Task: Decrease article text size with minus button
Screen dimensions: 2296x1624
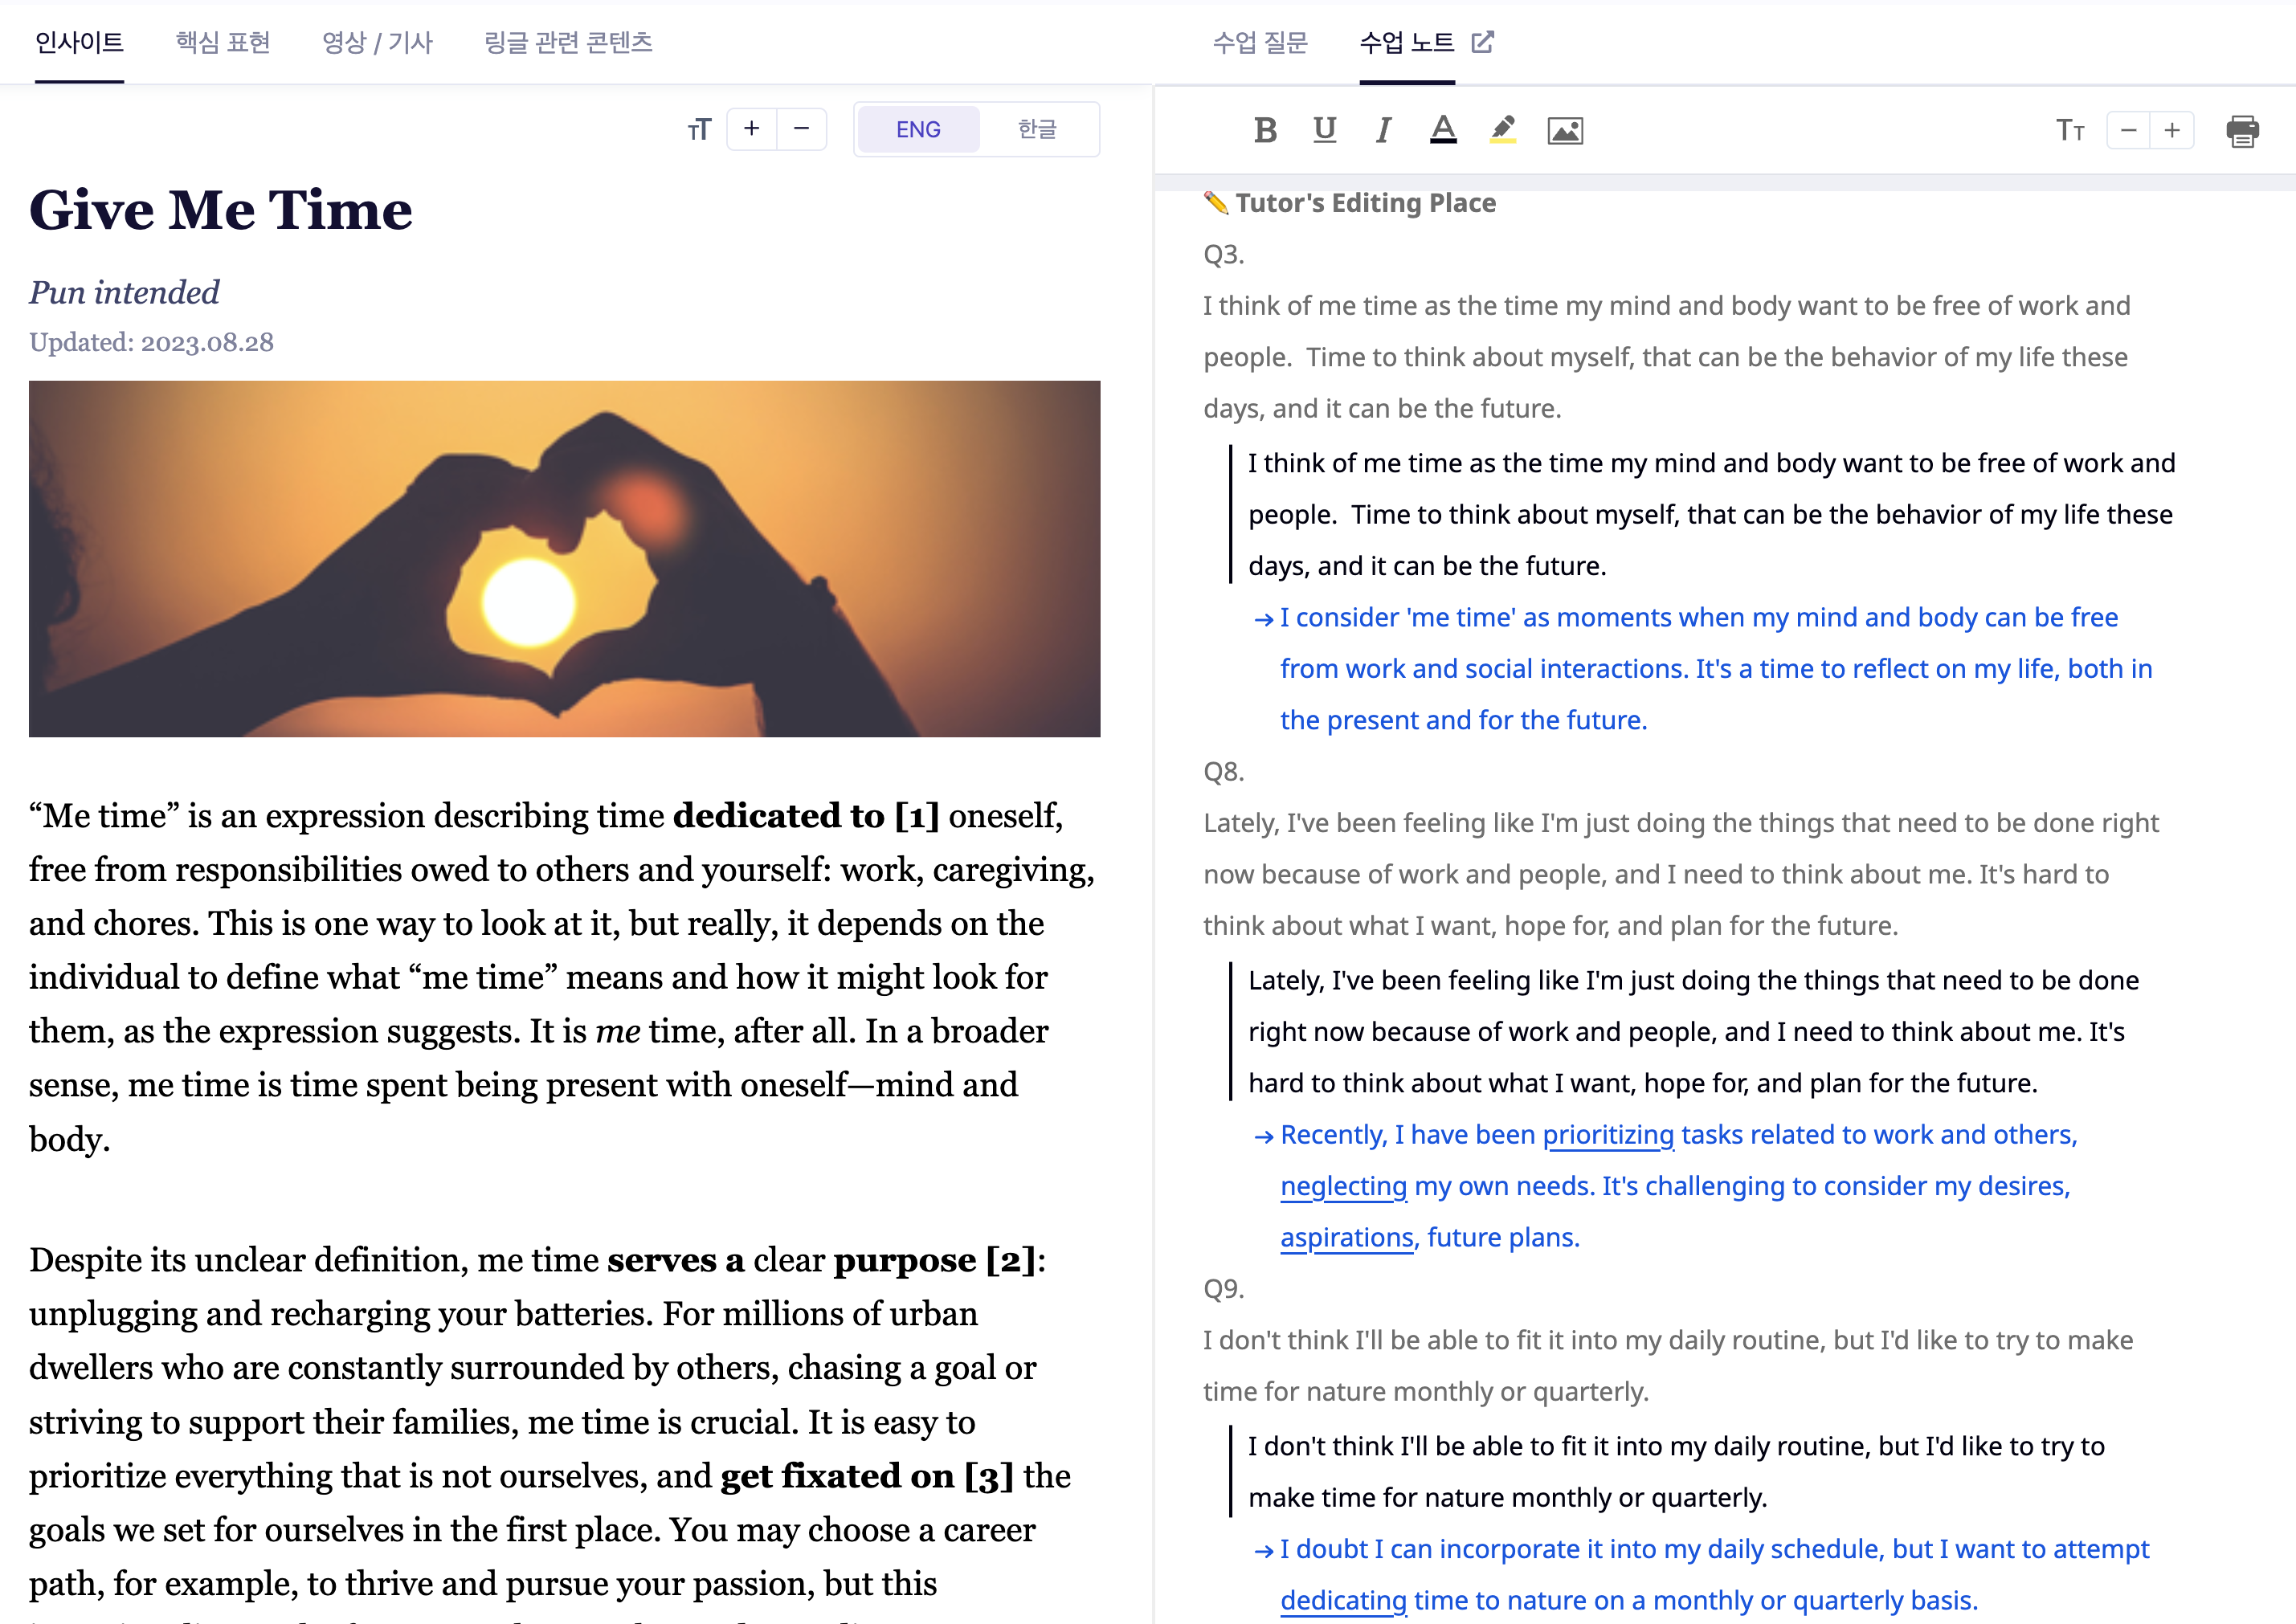Action: pyautogui.click(x=802, y=129)
